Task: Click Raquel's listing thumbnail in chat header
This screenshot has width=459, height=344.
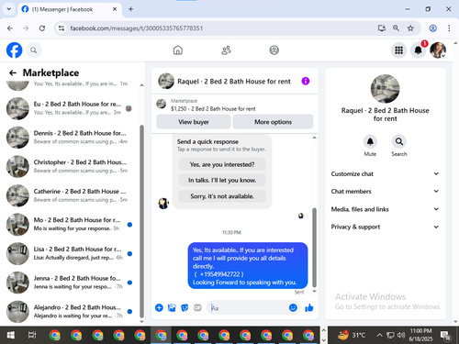Action: pos(166,81)
